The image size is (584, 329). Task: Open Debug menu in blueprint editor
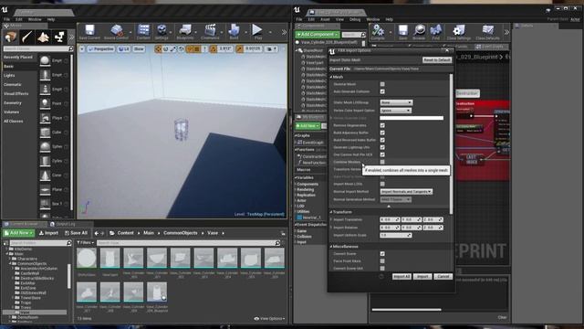click(355, 19)
